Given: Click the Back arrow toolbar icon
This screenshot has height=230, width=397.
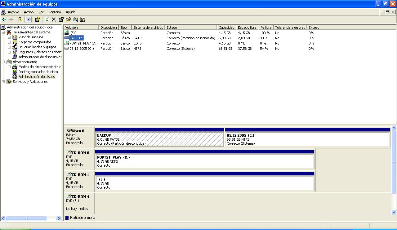Looking at the screenshot, I should coord(4,19).
